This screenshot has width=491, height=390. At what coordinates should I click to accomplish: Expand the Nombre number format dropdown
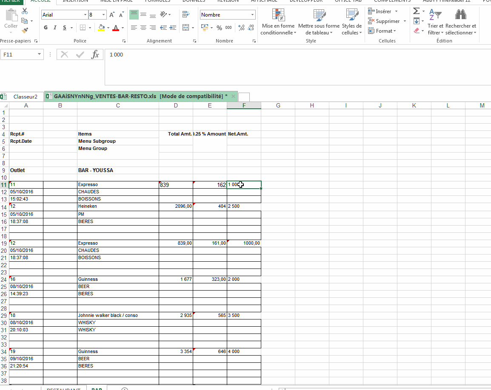(x=252, y=15)
